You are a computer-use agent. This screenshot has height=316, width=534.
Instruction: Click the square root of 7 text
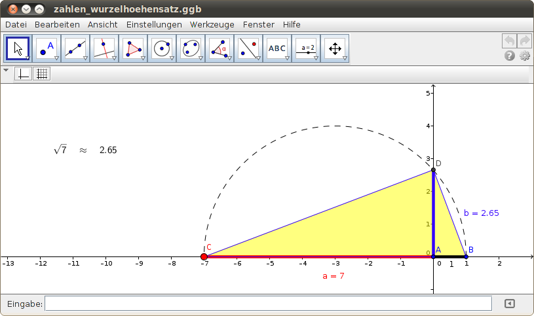(60, 149)
